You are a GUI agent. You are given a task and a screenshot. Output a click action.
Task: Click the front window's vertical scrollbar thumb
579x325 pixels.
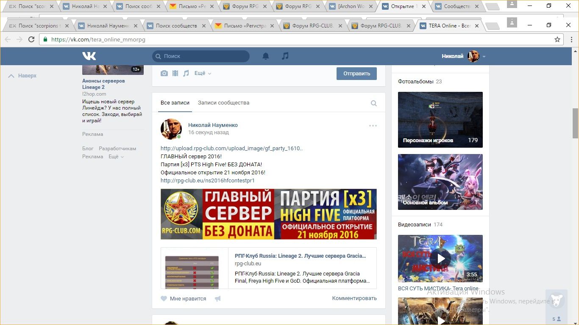(x=575, y=123)
